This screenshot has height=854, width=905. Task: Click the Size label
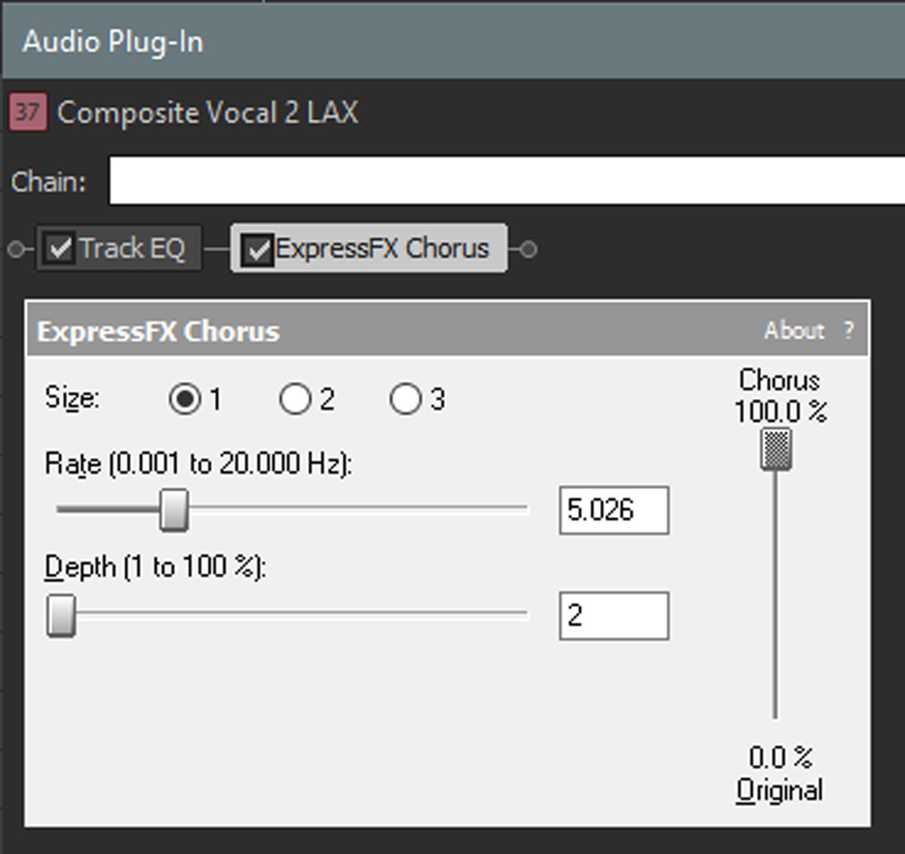[x=72, y=398]
